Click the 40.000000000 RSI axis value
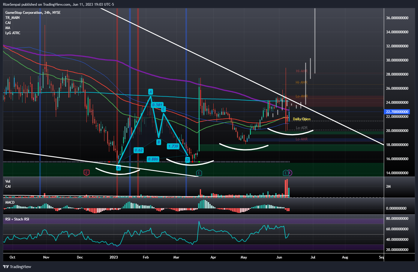This screenshot has width=418, height=272. [x=397, y=240]
